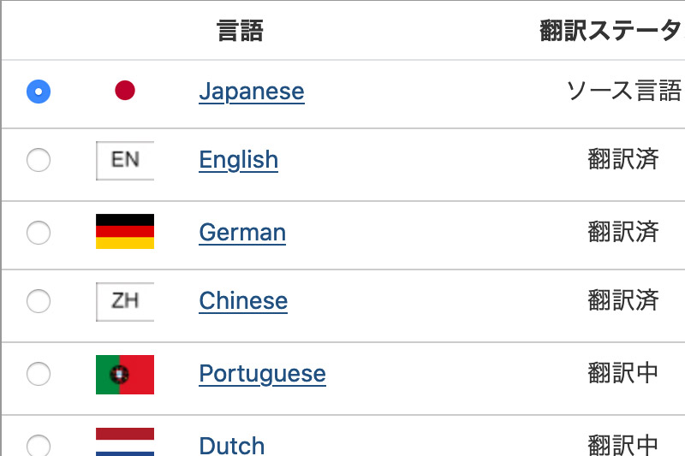Select the Japanese radio button
Image resolution: width=685 pixels, height=456 pixels.
(39, 92)
